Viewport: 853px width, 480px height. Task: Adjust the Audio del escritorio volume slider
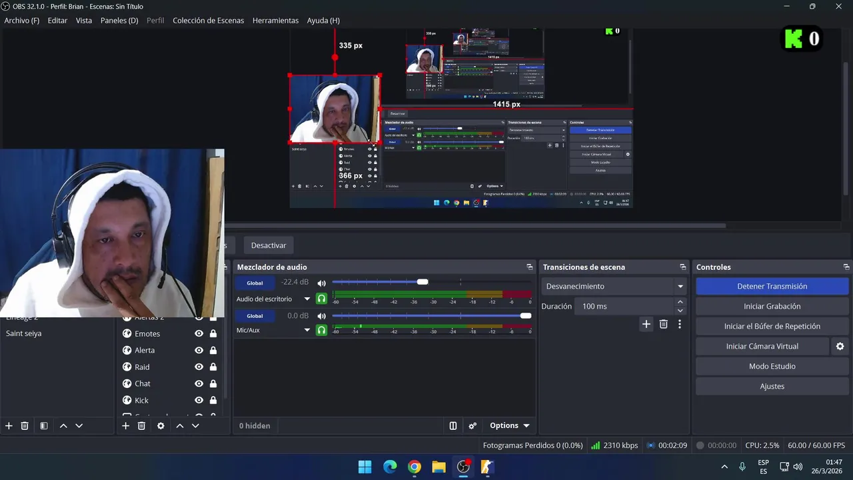click(x=423, y=282)
